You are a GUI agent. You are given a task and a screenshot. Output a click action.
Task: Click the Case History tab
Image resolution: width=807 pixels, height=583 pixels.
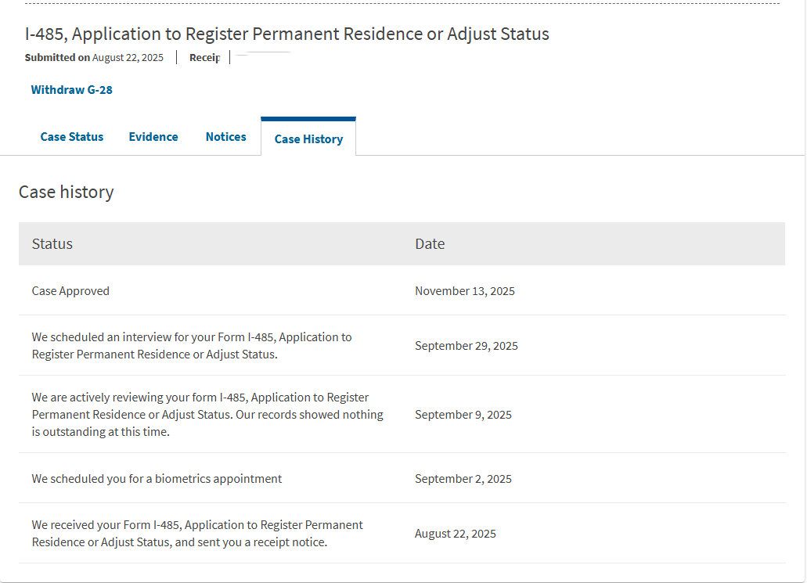(x=308, y=139)
